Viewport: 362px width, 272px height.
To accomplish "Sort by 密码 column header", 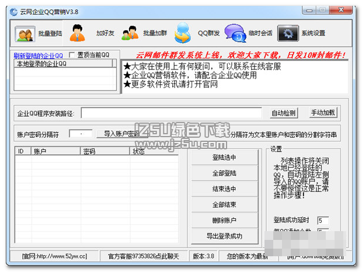I will [x=105, y=151].
